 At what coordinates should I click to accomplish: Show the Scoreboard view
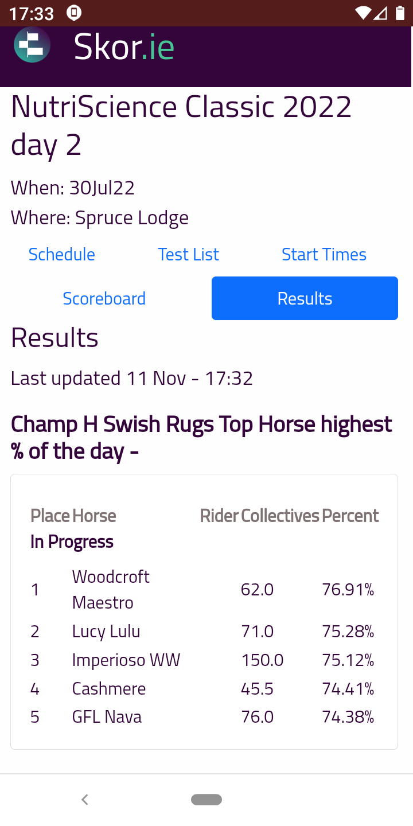point(104,298)
